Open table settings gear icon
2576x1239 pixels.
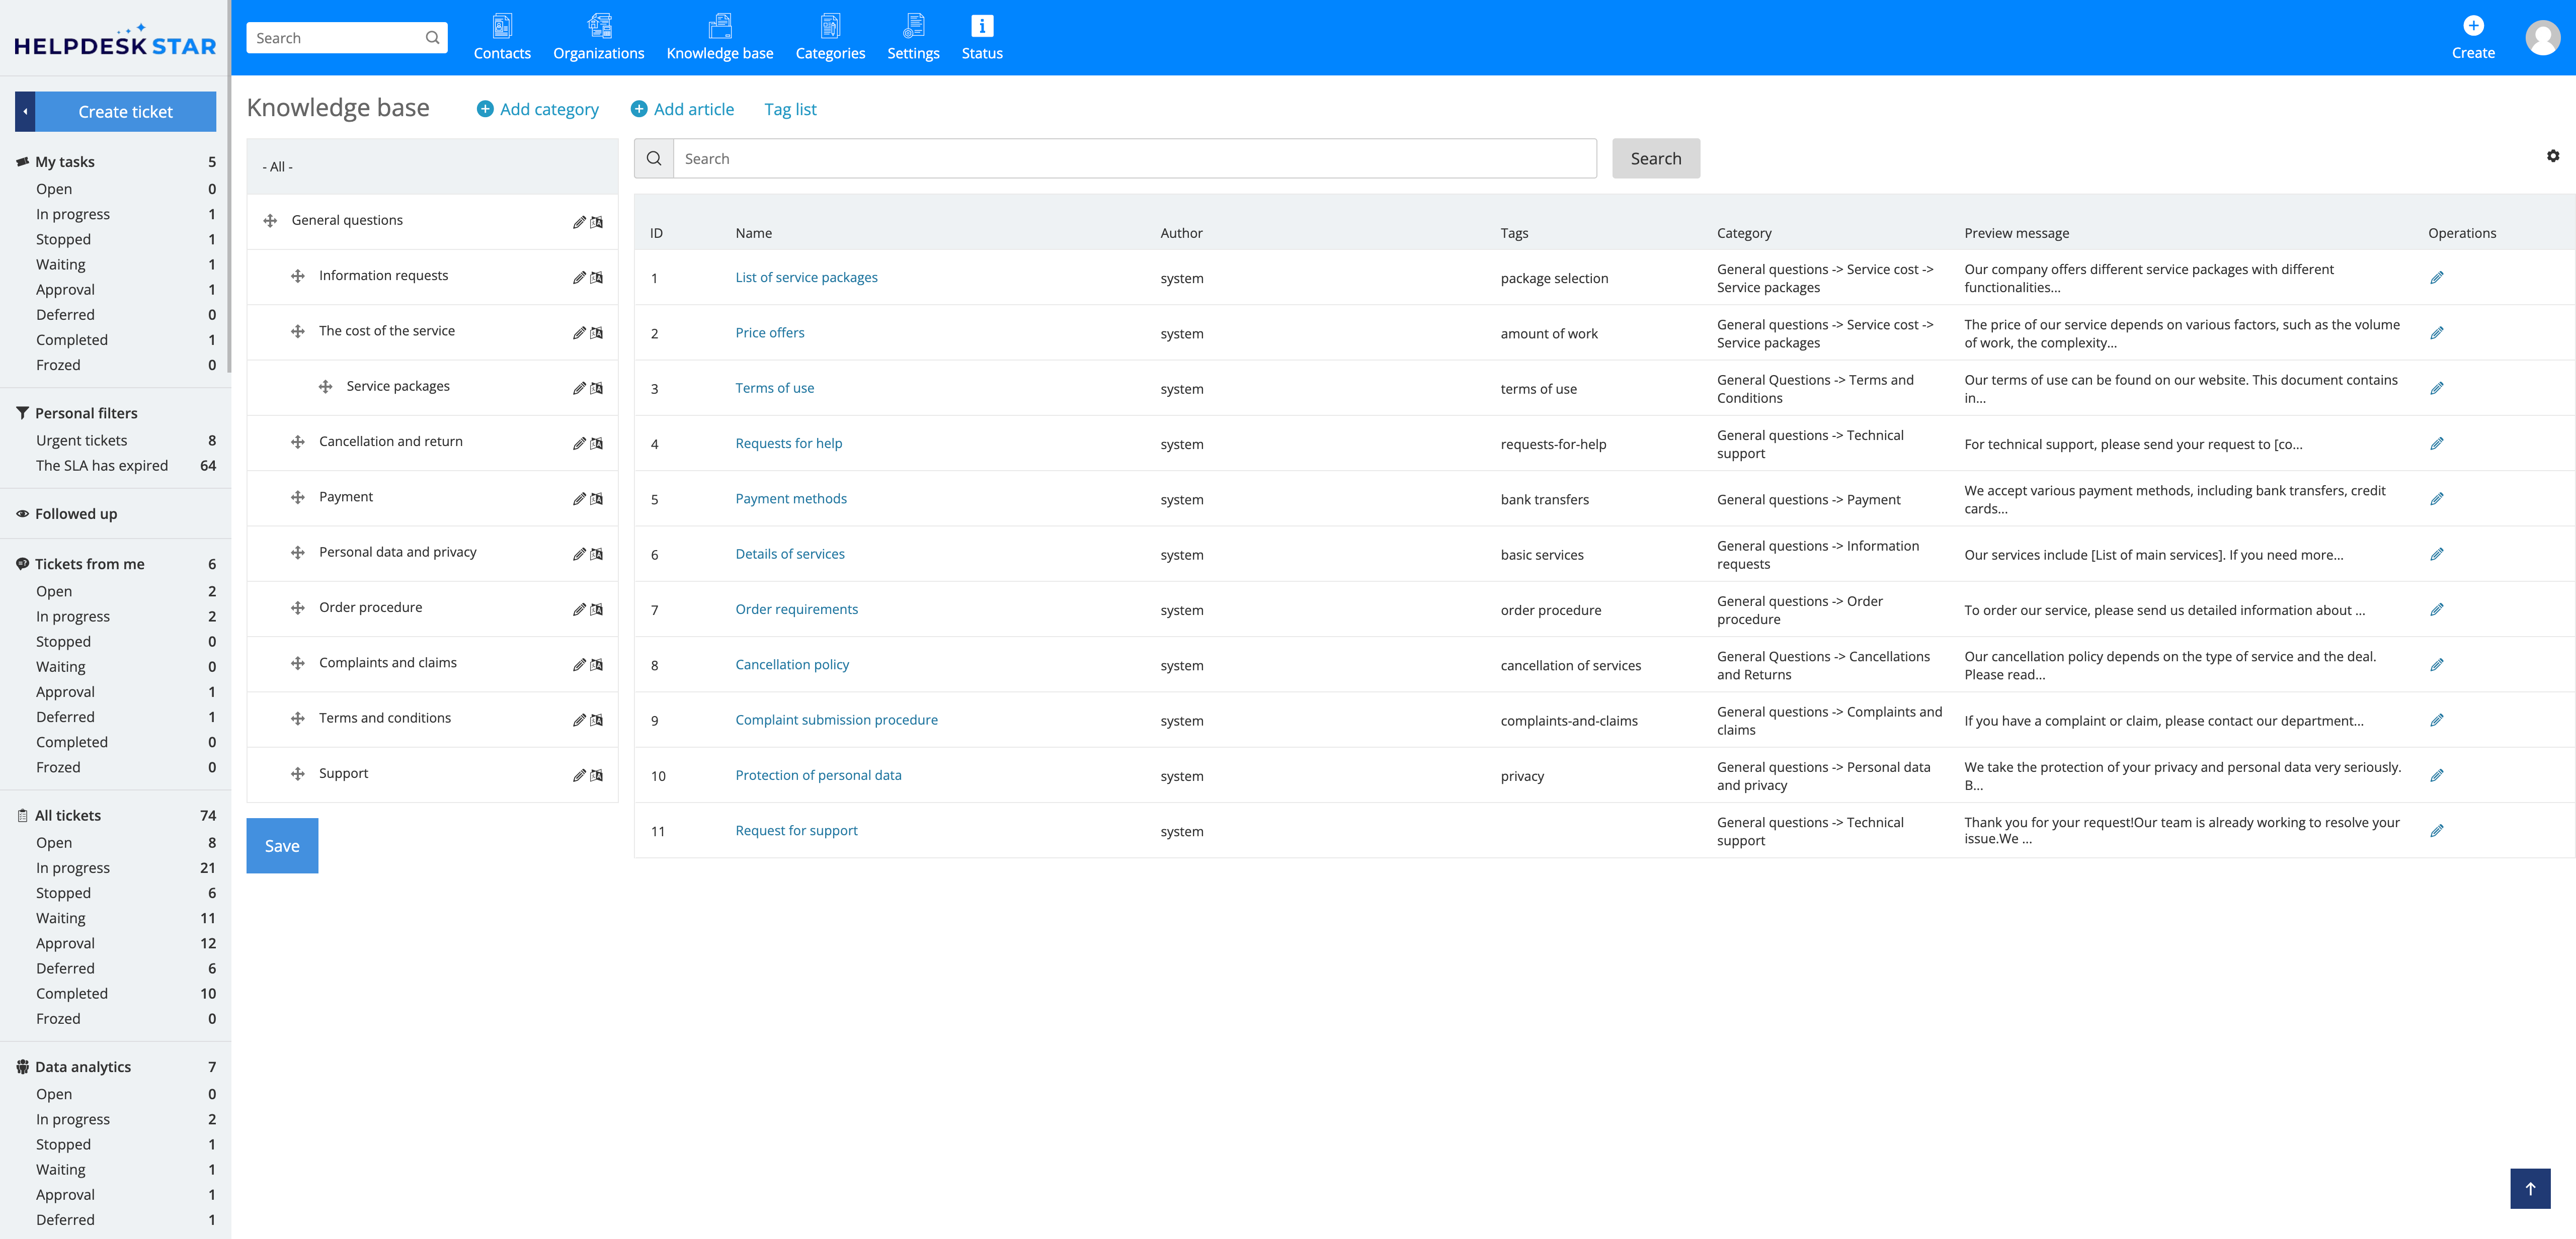2552,156
